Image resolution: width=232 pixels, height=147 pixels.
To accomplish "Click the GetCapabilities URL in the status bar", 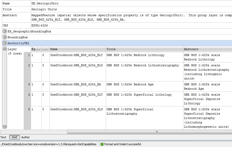I will click(x=48, y=144).
